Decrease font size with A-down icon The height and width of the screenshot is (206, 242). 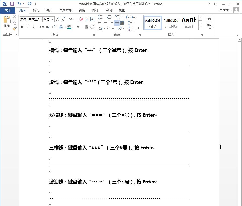(x=63, y=19)
